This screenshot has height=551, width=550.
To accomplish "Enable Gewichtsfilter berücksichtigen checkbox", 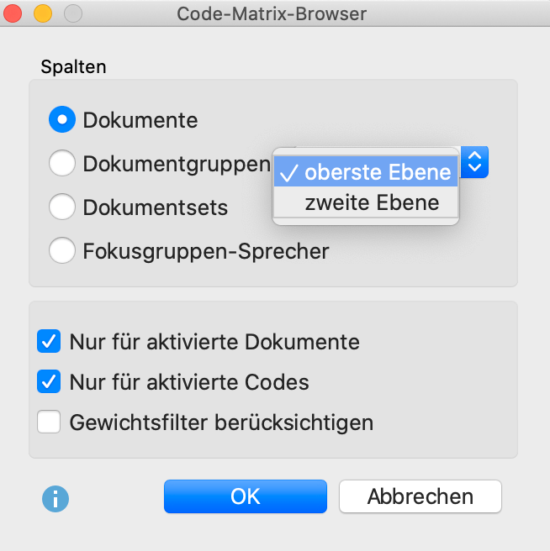I will coord(50,422).
